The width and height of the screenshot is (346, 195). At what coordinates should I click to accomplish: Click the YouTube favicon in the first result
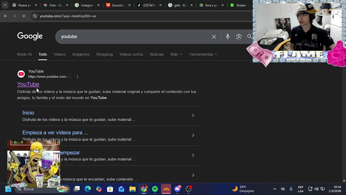tap(21, 74)
